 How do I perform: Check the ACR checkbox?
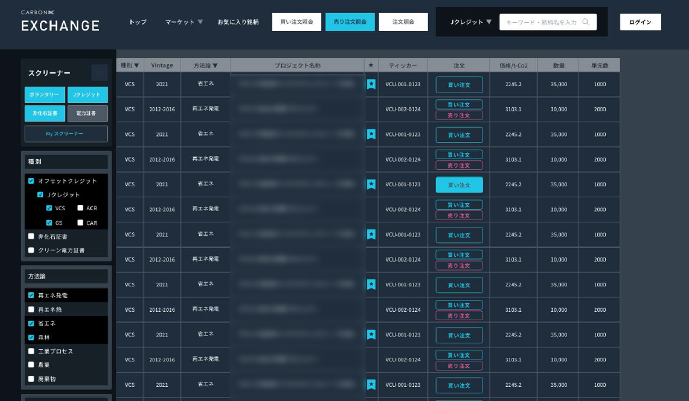pyautogui.click(x=80, y=208)
